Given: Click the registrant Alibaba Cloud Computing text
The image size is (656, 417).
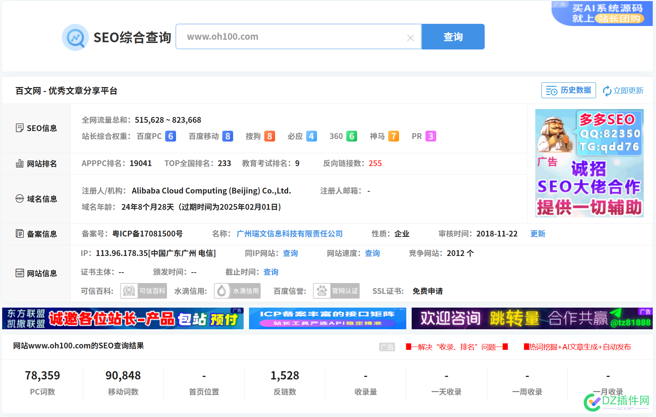Looking at the screenshot, I should [211, 191].
